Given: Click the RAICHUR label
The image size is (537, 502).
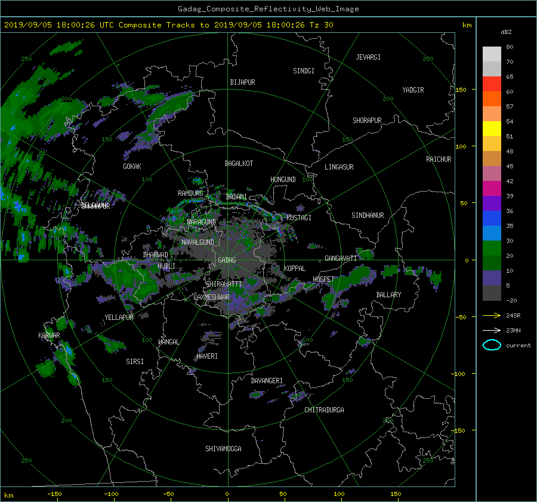Looking at the screenshot, I should (439, 159).
